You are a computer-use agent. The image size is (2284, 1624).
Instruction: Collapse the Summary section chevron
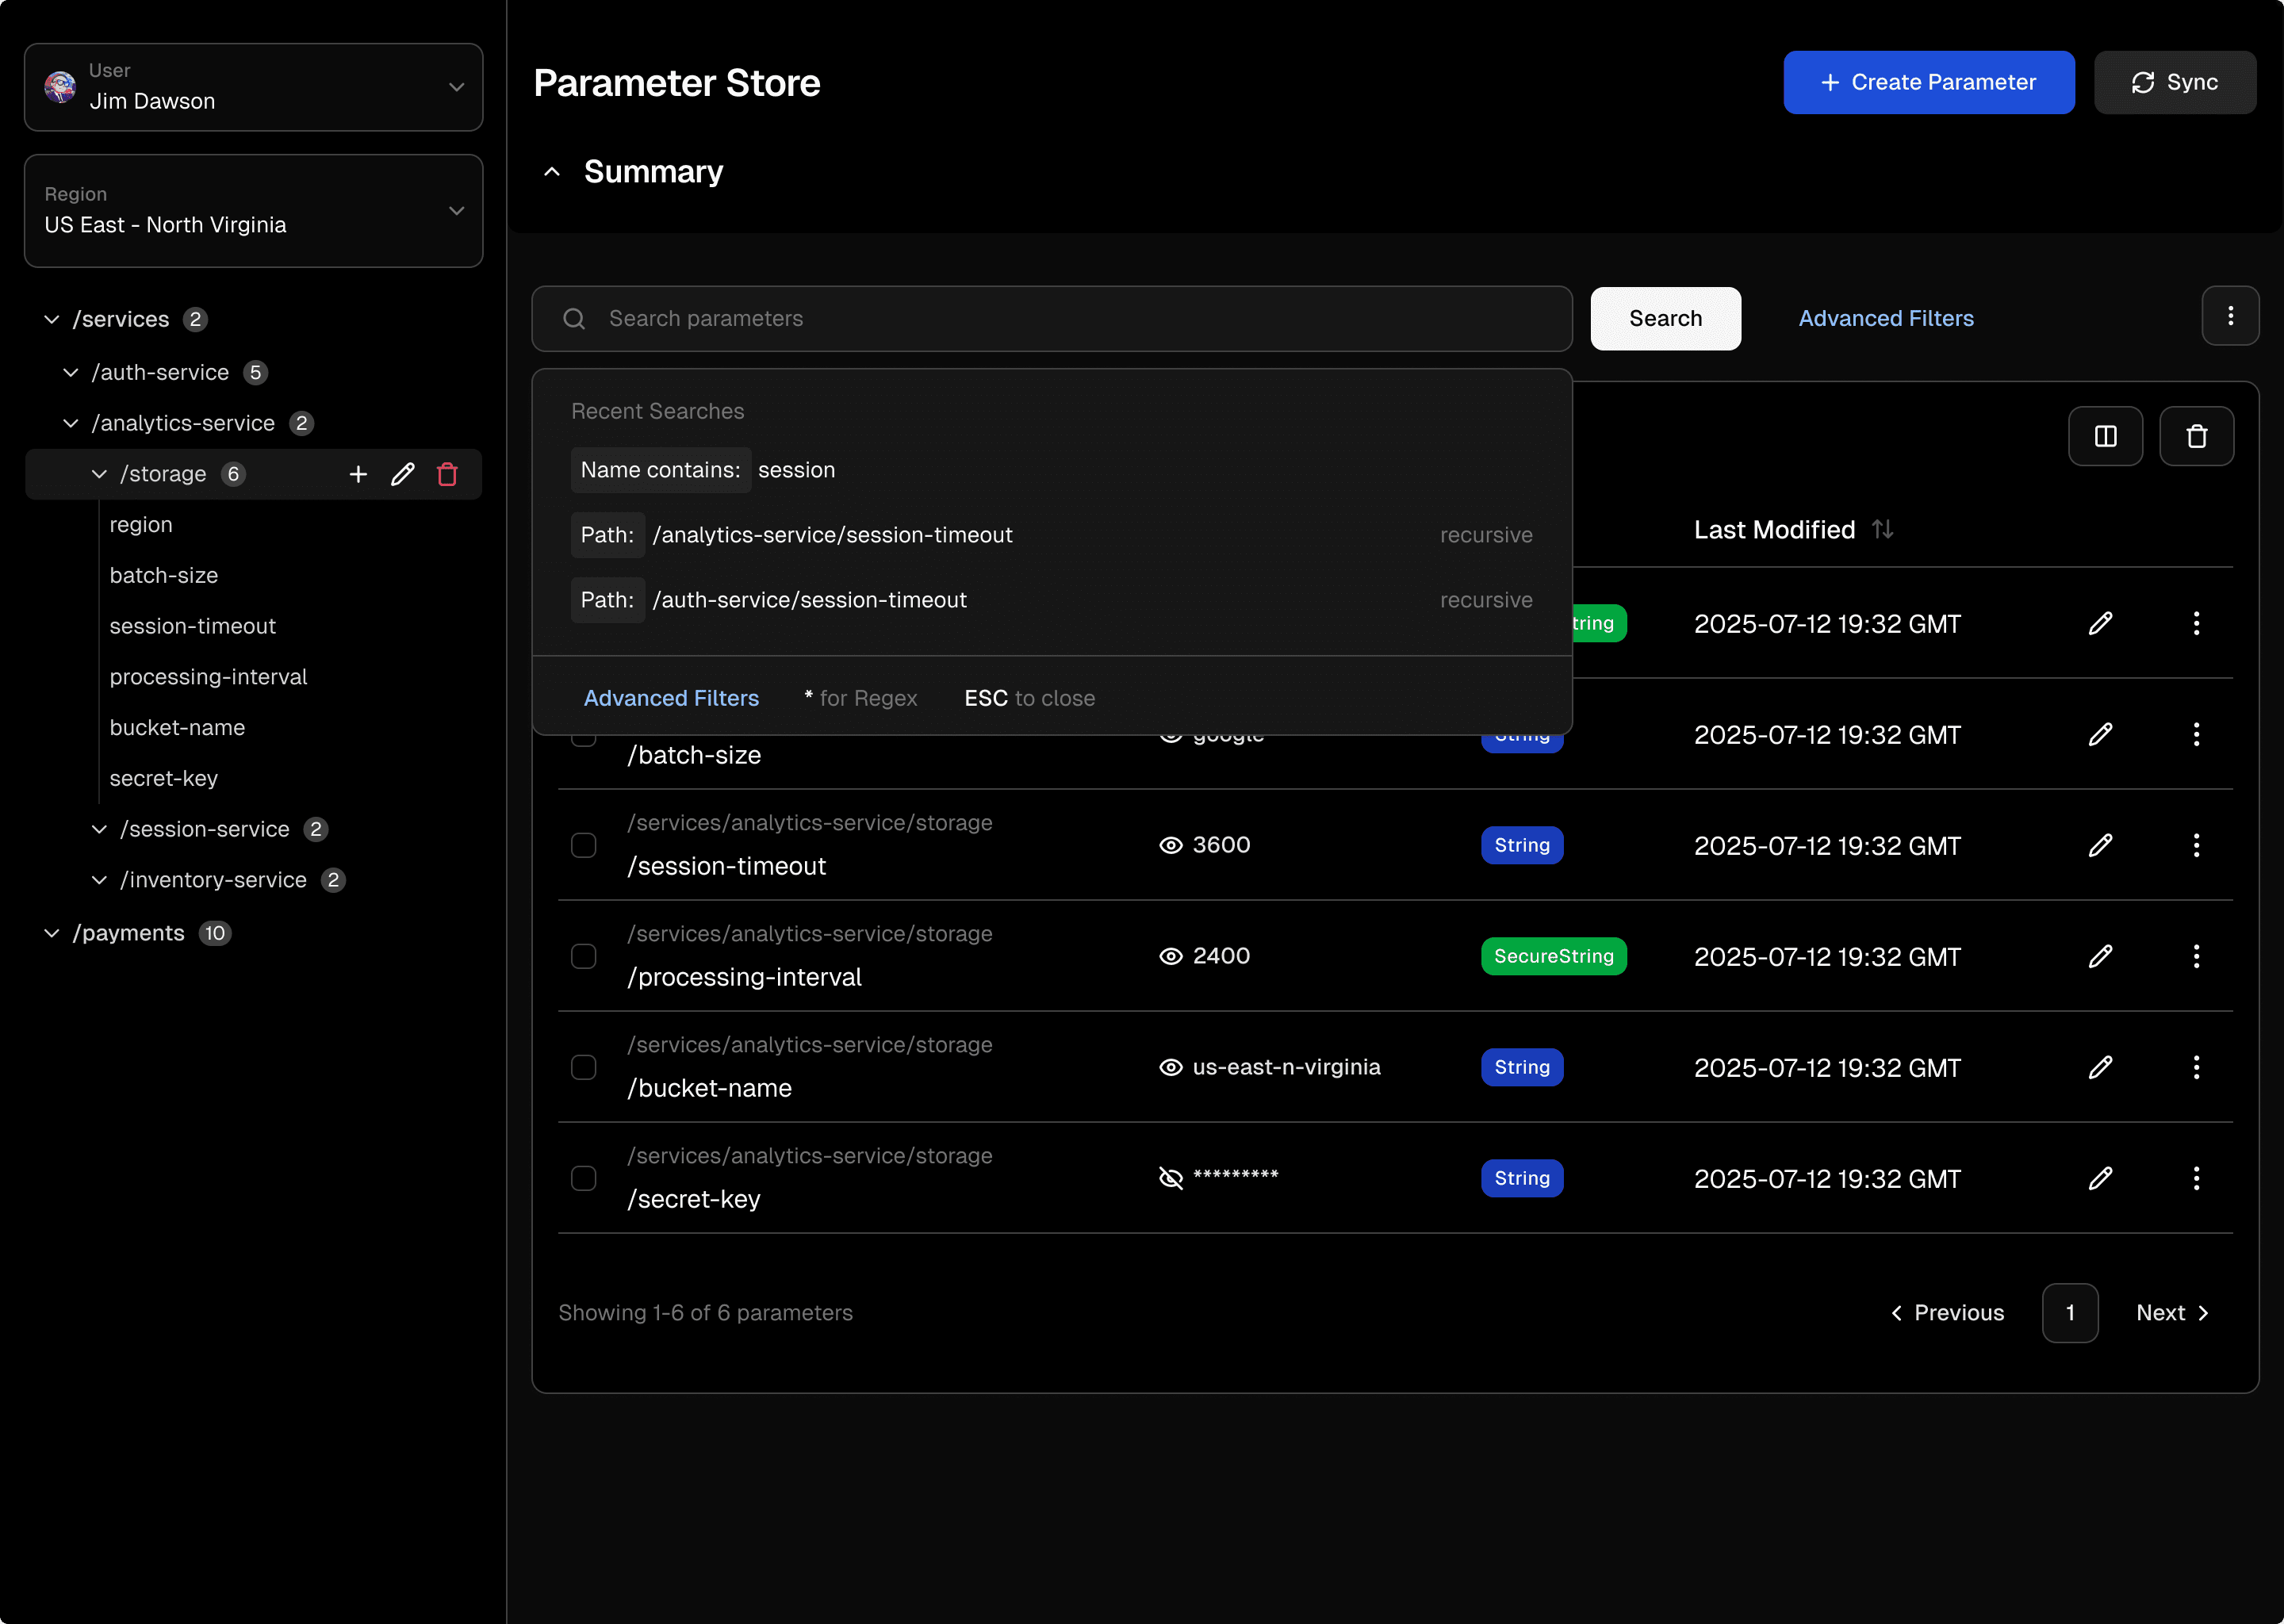click(552, 172)
